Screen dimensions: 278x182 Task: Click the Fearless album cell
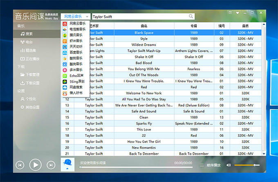click(194, 69)
